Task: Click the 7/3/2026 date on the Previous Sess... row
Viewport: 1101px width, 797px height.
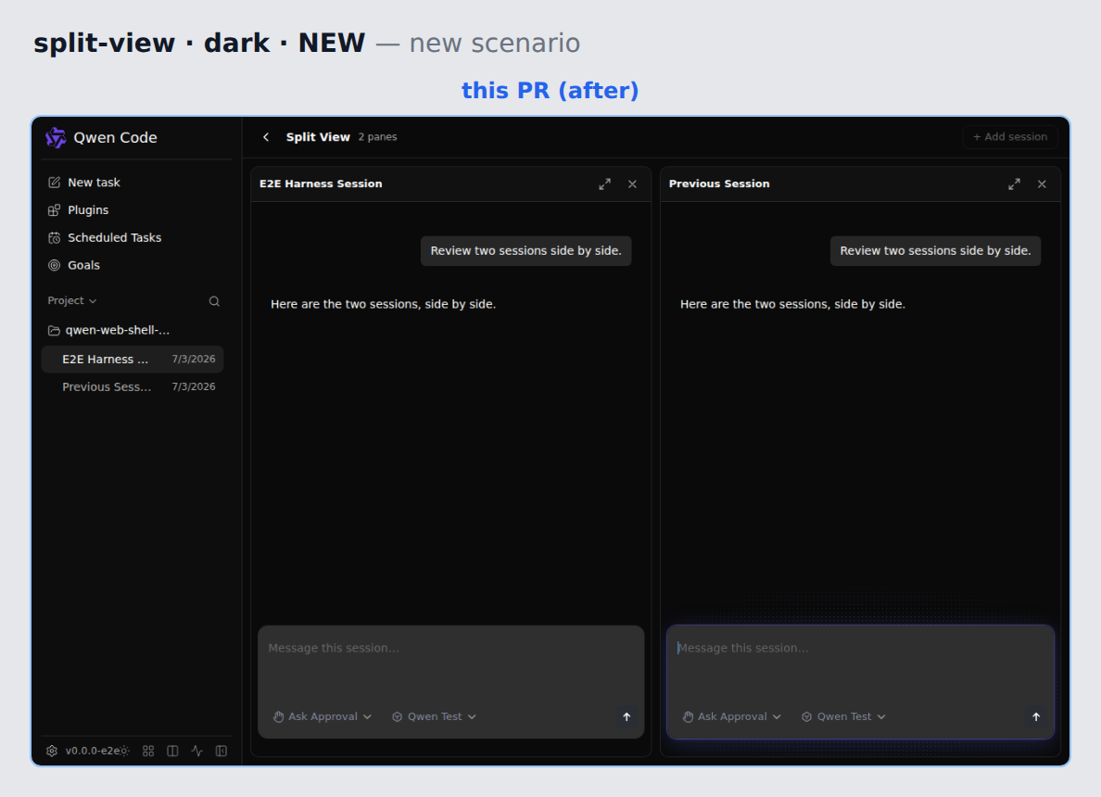Action: pos(194,386)
